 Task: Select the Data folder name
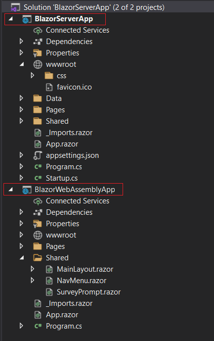click(54, 98)
